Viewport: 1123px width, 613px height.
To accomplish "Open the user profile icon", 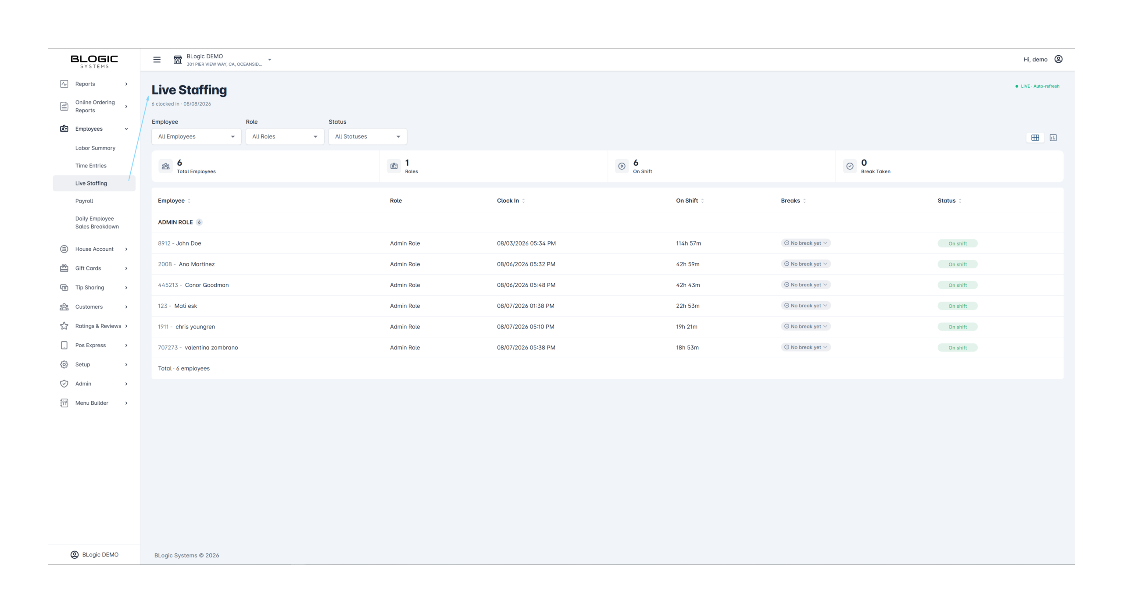I will 1058,59.
